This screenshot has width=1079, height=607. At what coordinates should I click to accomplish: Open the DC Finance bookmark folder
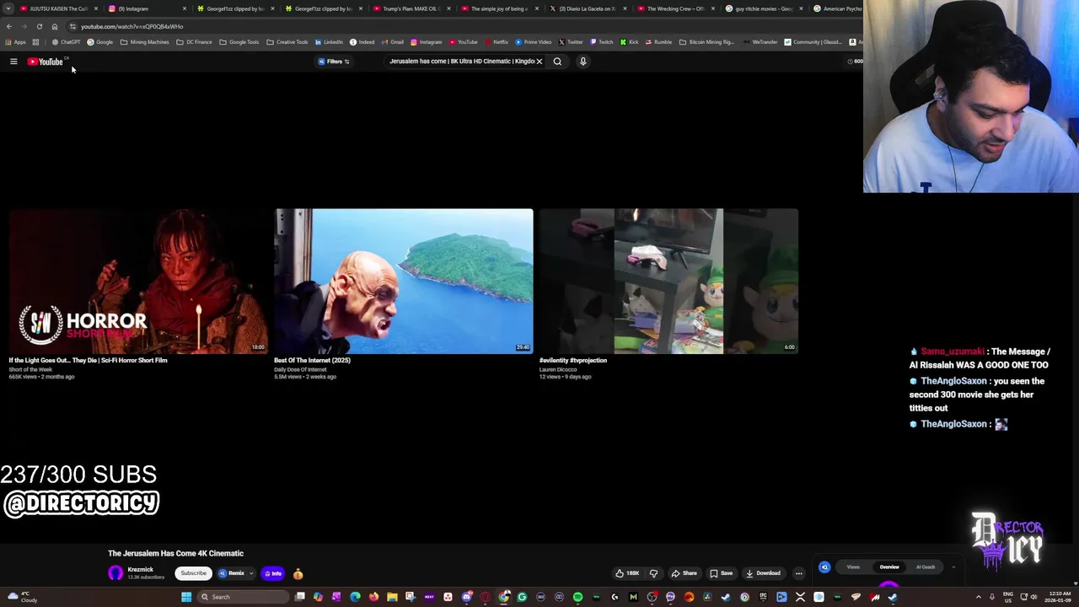[195, 42]
